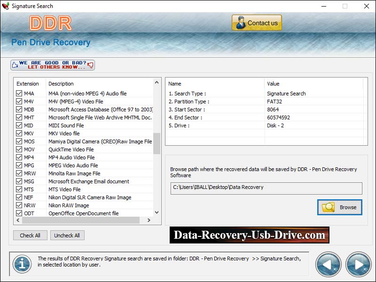Click the horizontal scroll right arrow
This screenshot has height=282, width=376.
pyautogui.click(x=149, y=220)
